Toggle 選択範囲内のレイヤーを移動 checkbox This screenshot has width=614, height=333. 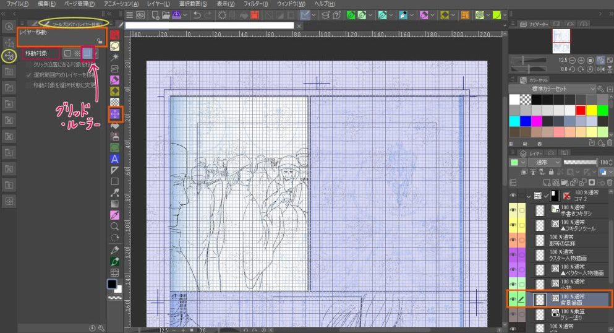(x=28, y=74)
